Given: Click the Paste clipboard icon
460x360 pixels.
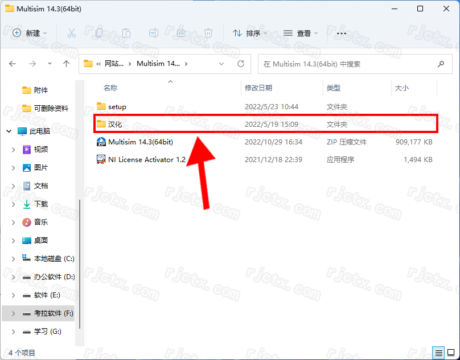Looking at the screenshot, I should tap(126, 33).
